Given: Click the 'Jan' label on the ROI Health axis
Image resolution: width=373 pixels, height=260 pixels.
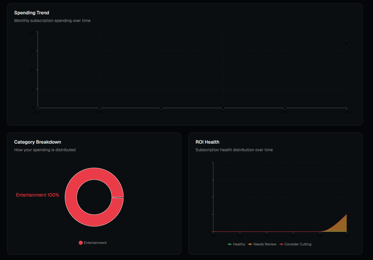Looking at the screenshot, I should click(x=347, y=235).
